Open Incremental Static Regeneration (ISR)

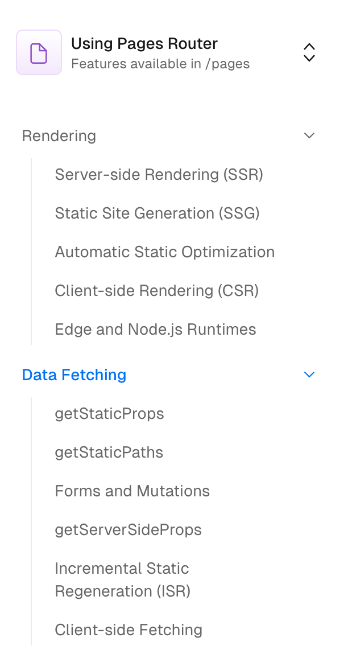pyautogui.click(x=122, y=580)
